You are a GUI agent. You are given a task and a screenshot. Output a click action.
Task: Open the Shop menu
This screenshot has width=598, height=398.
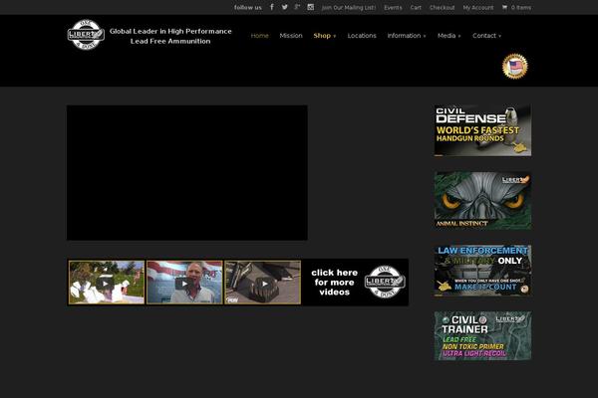point(325,36)
